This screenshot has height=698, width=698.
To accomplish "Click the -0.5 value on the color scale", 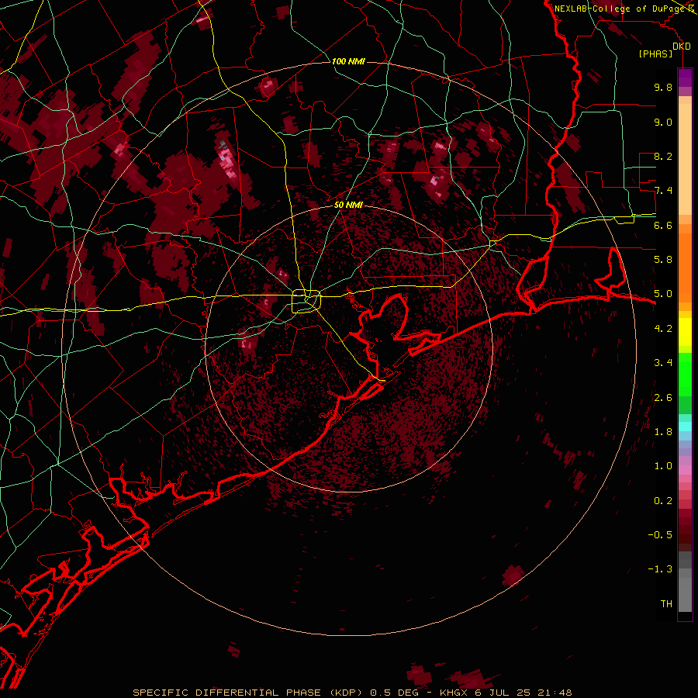I will 660,534.
